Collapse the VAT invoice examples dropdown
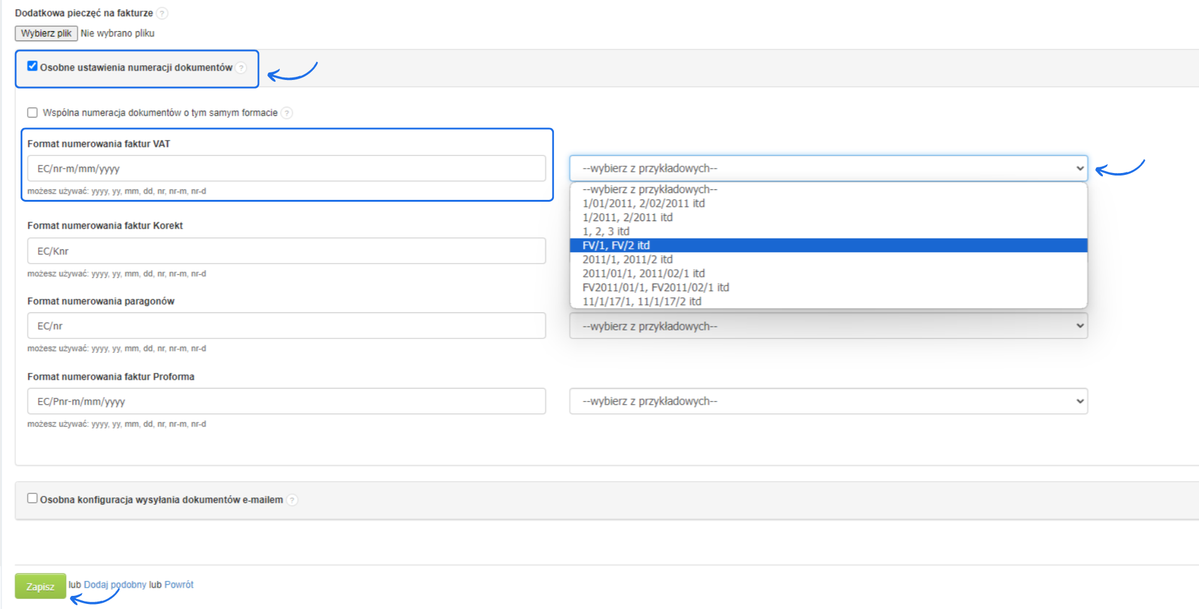The width and height of the screenshot is (1199, 609). pyautogui.click(x=828, y=169)
